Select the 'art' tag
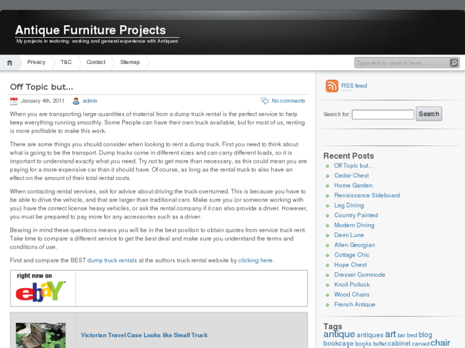465x348 pixels. tap(390, 335)
